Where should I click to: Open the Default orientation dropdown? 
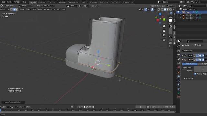click(x=26, y=6)
